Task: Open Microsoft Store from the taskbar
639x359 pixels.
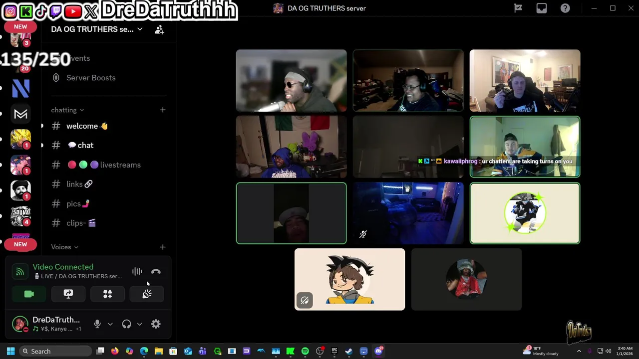Action: tap(173, 351)
